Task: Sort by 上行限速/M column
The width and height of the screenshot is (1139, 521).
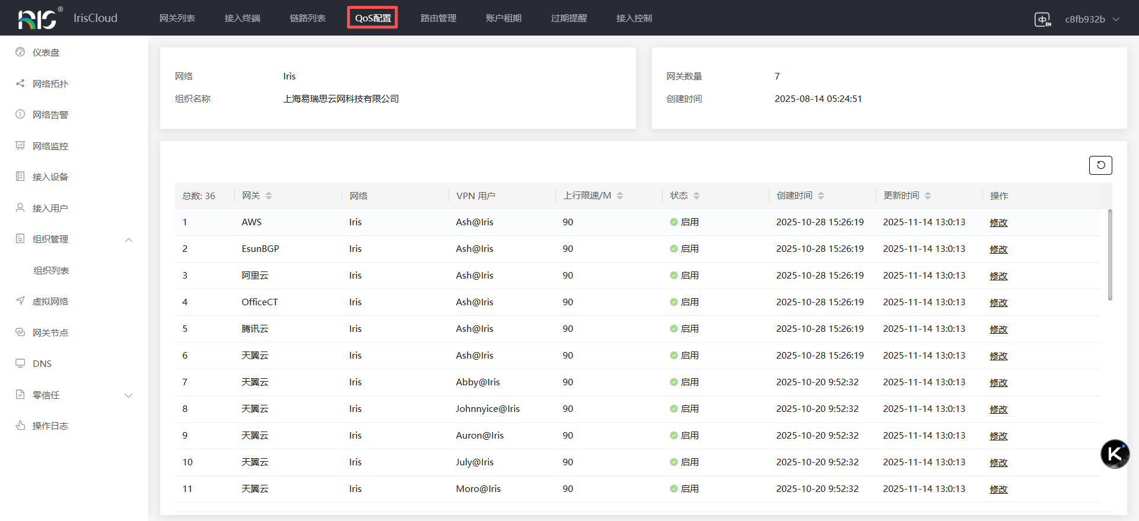Action: coord(620,196)
